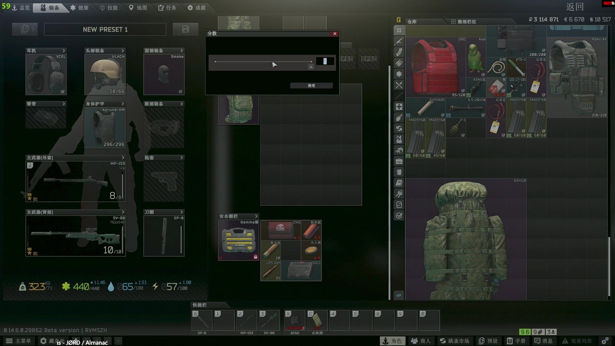The width and height of the screenshot is (615, 346).
Task: Open 任务 tasks tab
Action: (167, 8)
